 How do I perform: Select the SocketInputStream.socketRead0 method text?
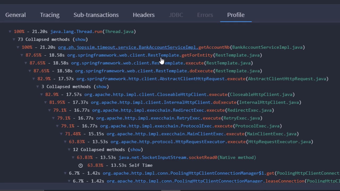click(x=168, y=157)
